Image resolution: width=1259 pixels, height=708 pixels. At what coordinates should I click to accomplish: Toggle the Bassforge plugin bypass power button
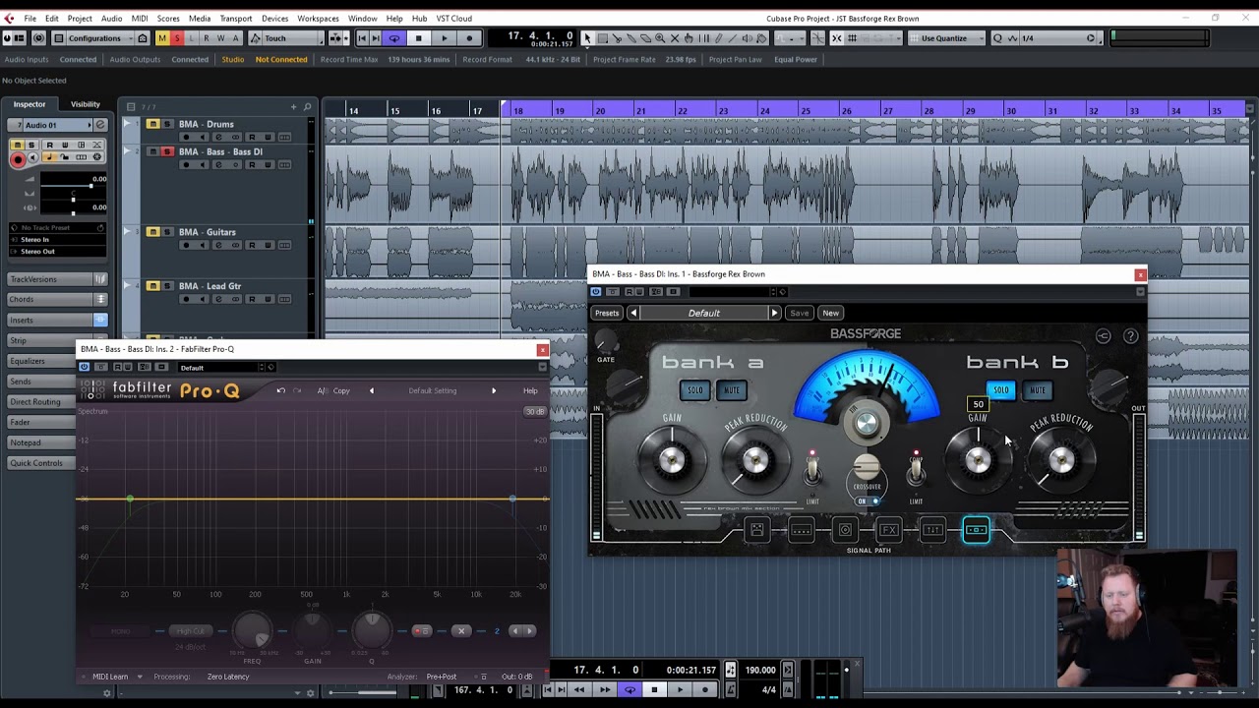595,291
